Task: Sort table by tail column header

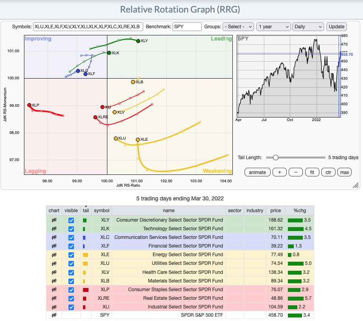Action: [86, 211]
